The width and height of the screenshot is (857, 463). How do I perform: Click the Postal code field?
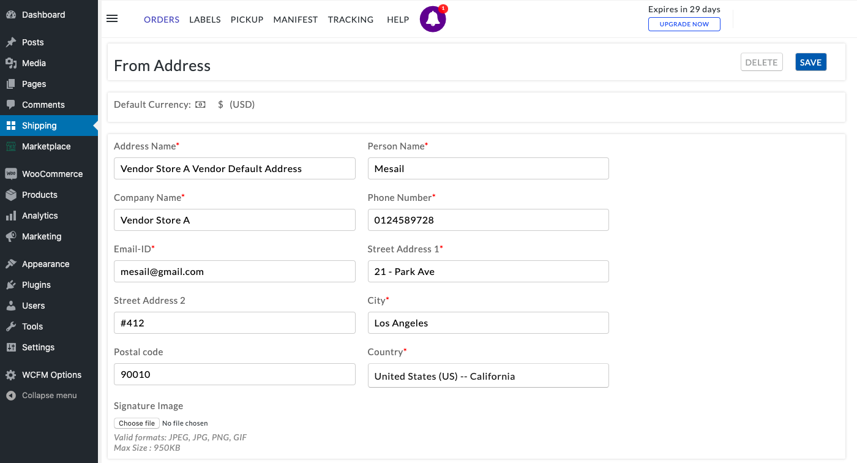234,374
